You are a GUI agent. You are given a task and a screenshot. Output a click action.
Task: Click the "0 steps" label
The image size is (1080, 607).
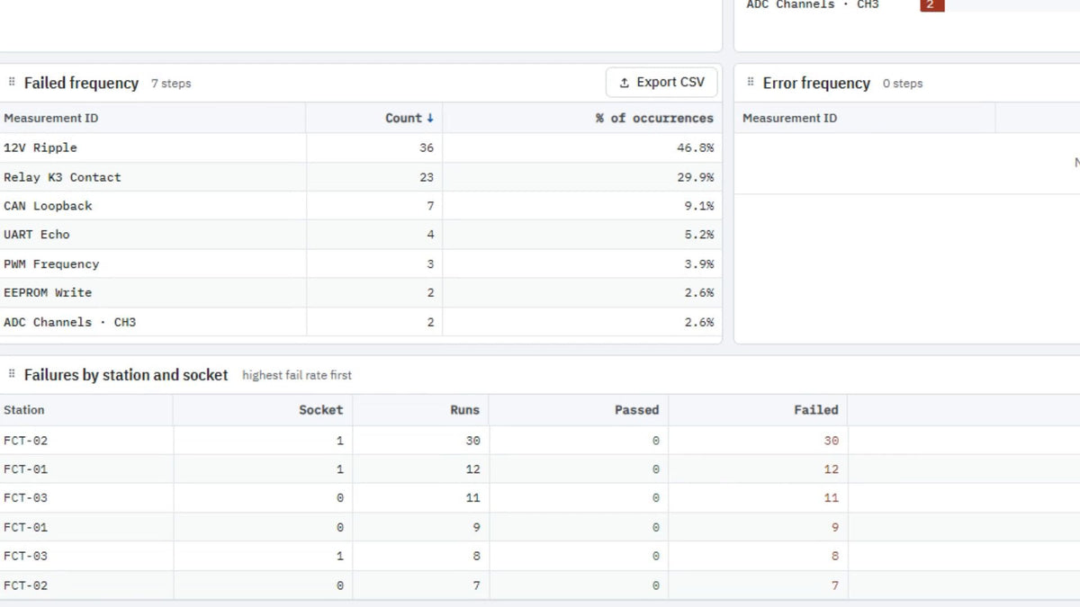point(903,84)
